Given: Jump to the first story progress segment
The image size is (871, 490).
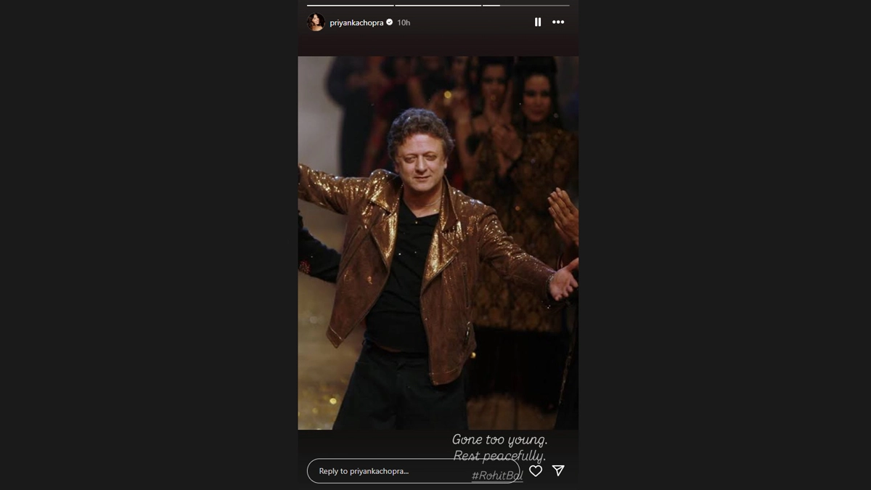Looking at the screenshot, I should 350,5.
